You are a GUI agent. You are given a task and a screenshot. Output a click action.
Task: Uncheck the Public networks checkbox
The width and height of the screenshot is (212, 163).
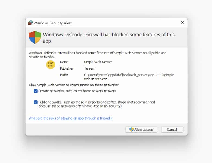tap(36, 102)
